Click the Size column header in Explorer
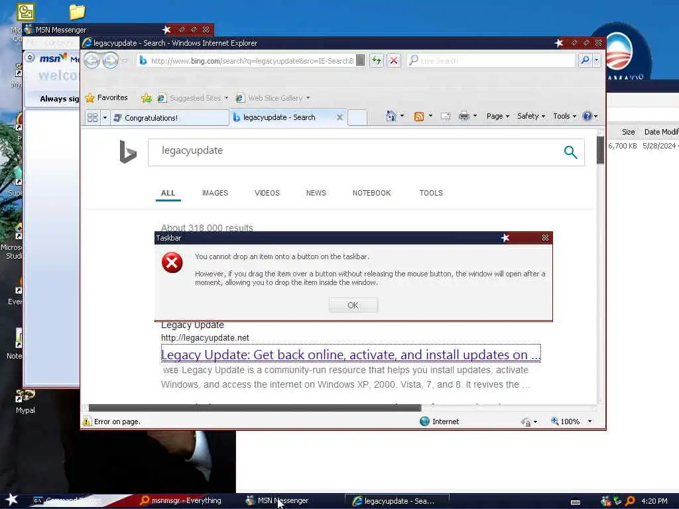 point(628,132)
